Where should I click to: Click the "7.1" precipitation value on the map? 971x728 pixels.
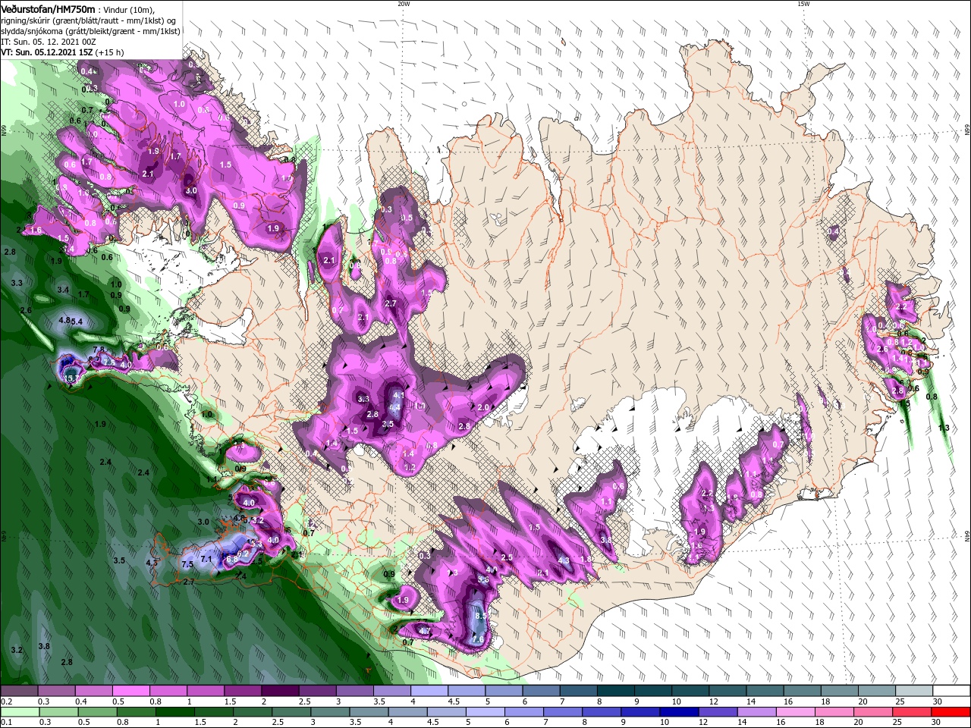pyautogui.click(x=206, y=559)
